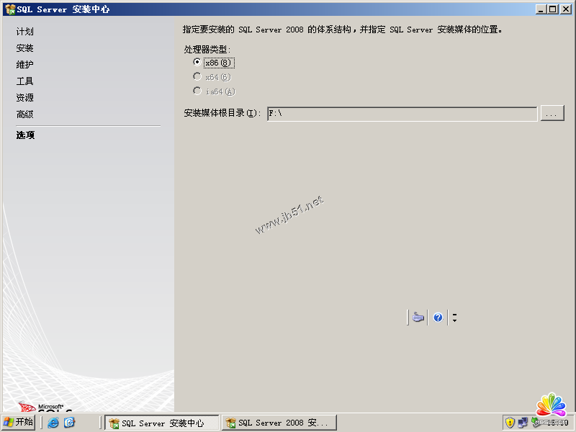Viewport: 576px width, 432px height.
Task: Open the Start (开始) menu
Action: click(x=18, y=422)
